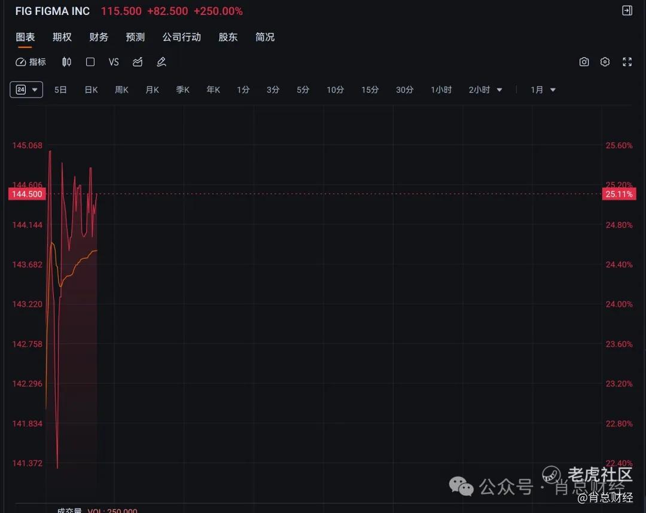The width and height of the screenshot is (646, 513).
Task: Open the 指标 indicators tool
Action: click(31, 62)
